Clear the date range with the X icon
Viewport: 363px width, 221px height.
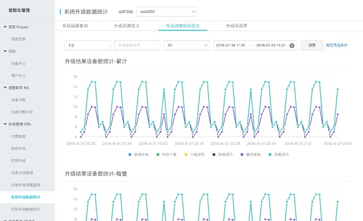coord(292,45)
